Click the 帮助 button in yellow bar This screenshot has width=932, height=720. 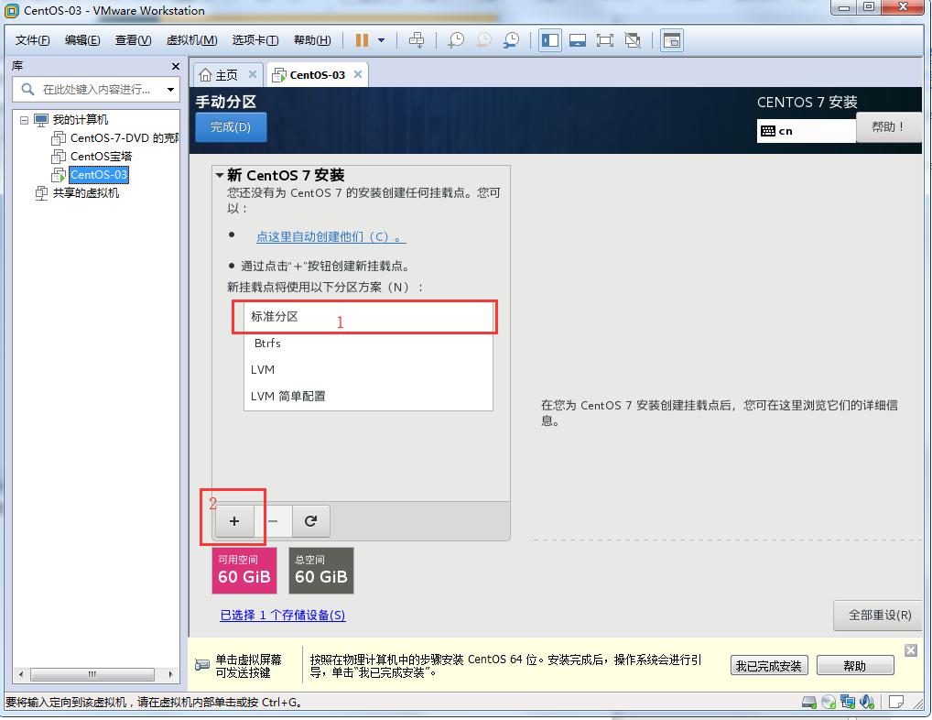[855, 666]
